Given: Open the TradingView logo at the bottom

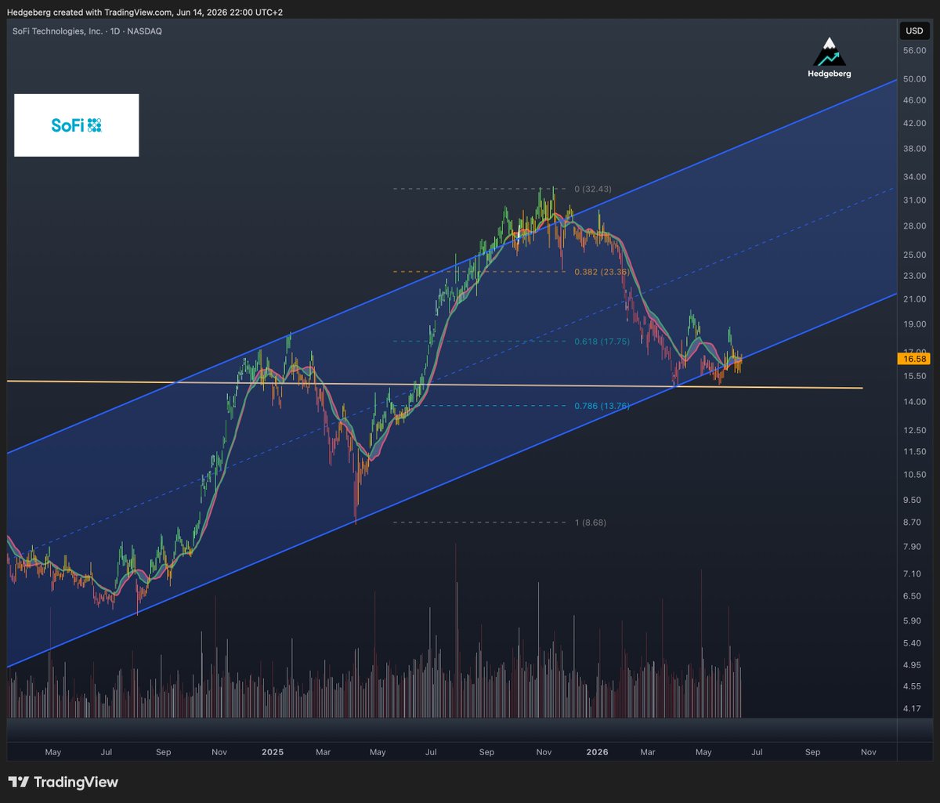Looking at the screenshot, I should [x=63, y=782].
